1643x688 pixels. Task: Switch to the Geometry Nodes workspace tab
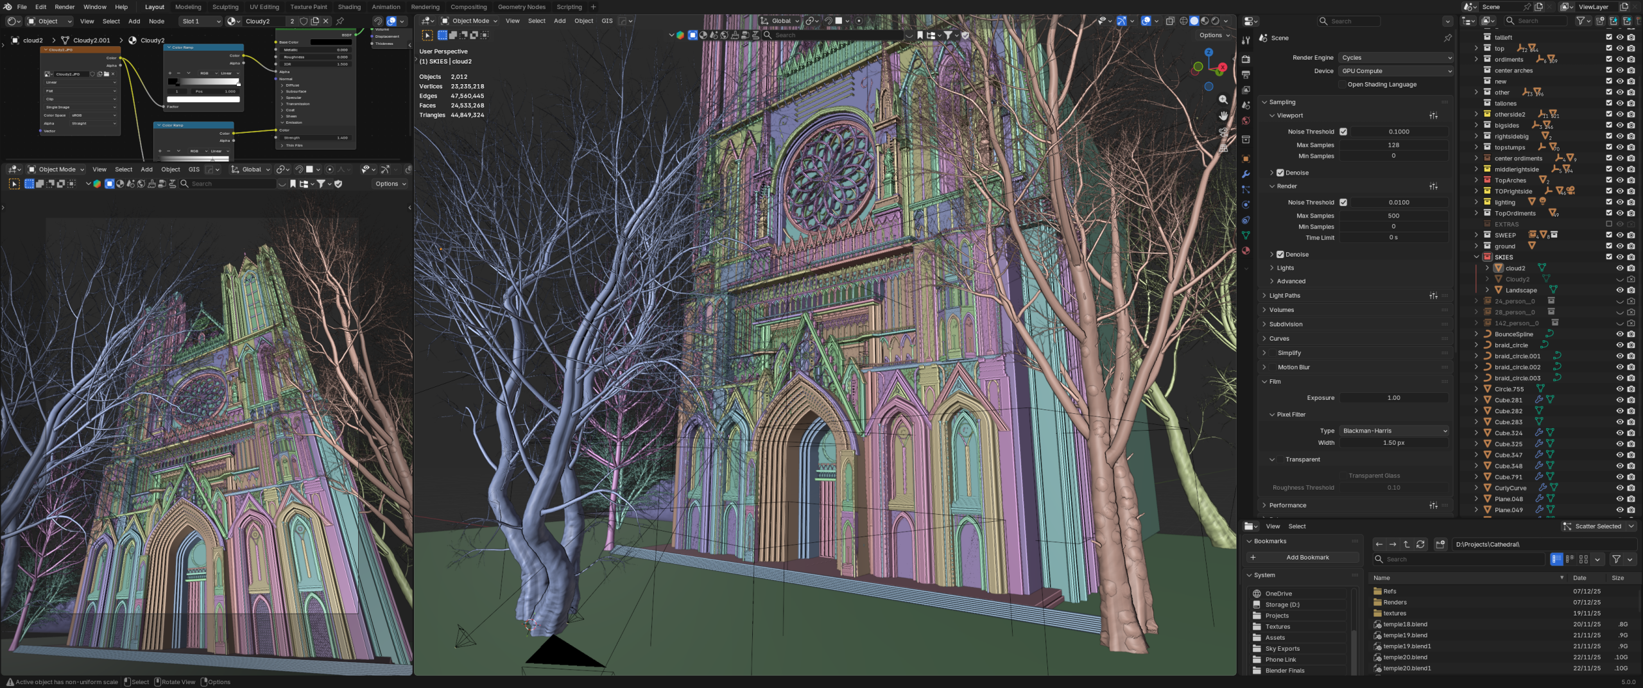(x=521, y=7)
